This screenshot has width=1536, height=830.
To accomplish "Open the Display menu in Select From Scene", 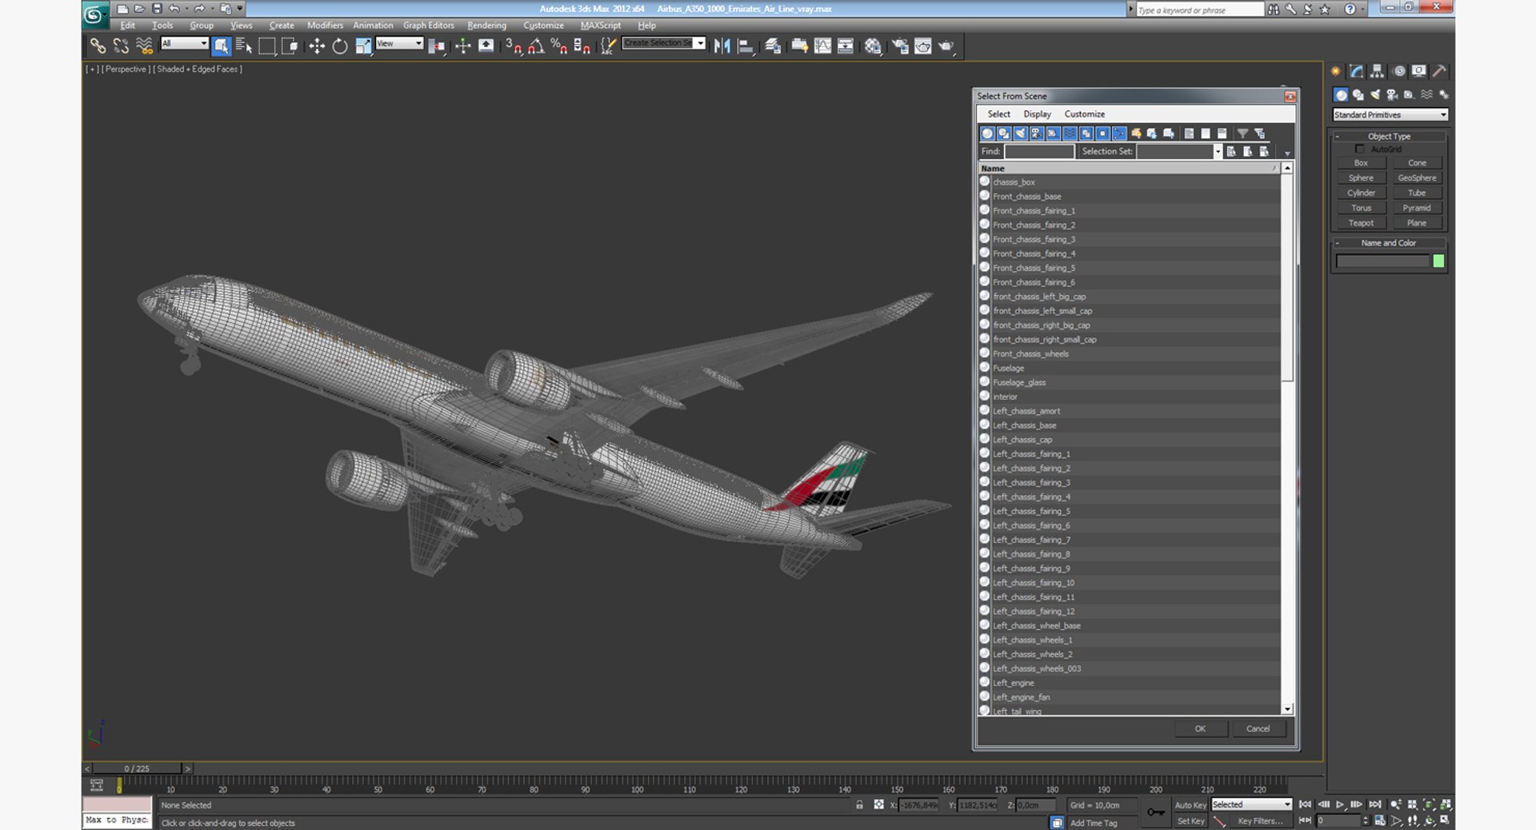I will click(1037, 114).
